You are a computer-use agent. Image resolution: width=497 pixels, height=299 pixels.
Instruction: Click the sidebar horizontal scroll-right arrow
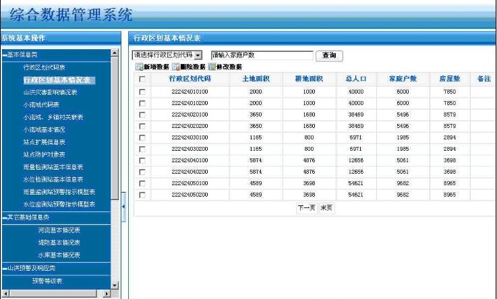pyautogui.click(x=107, y=294)
